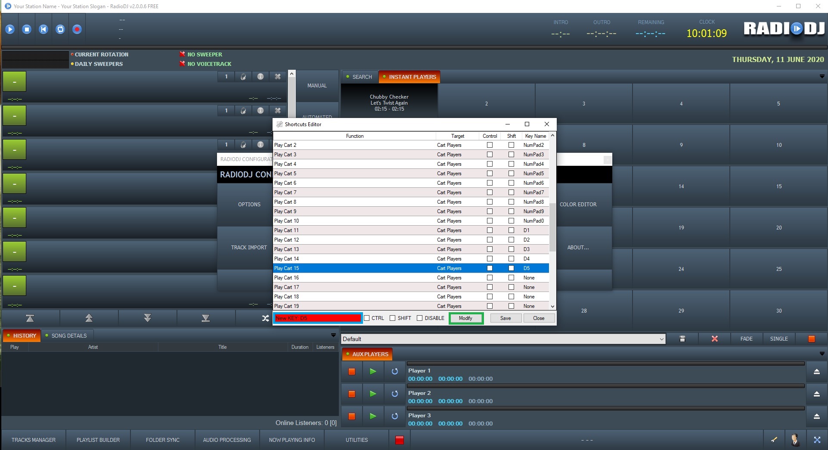Viewport: 828px width, 450px height.
Task: Eject Player 1 using the eject icon
Action: pyautogui.click(x=816, y=372)
